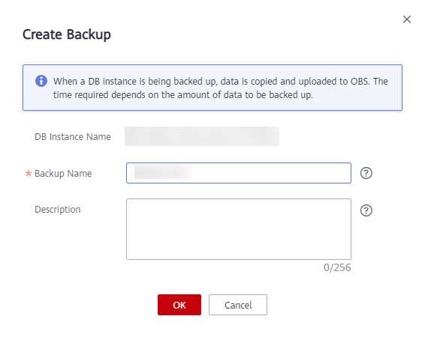The image size is (425, 337).
Task: Click the blue info icon in the banner
Action: (x=41, y=81)
